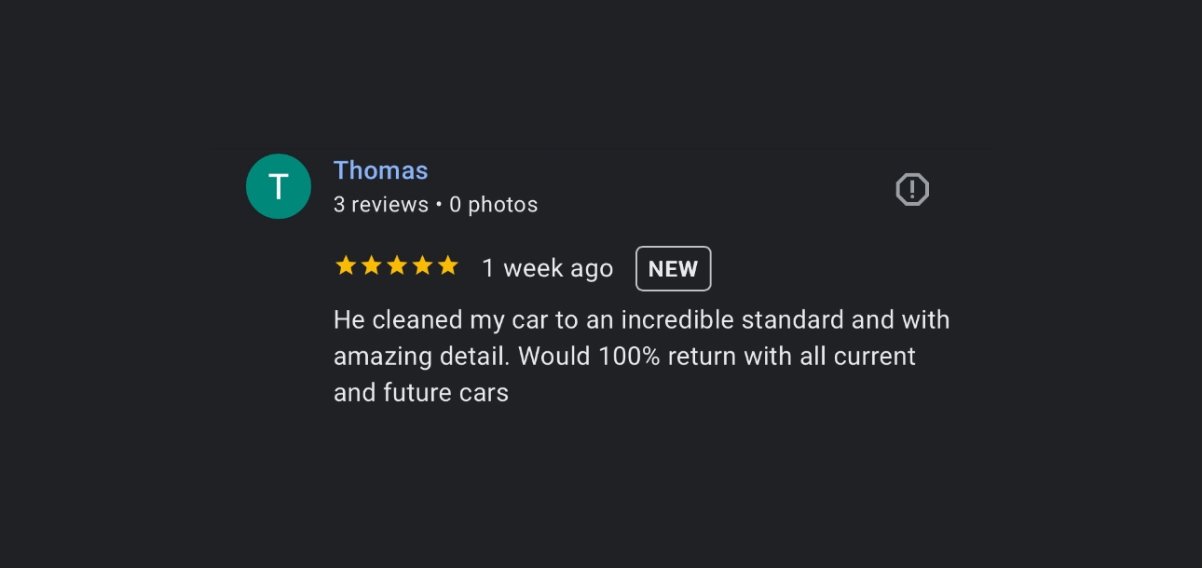
Task: Click the fifth rating star
Action: pos(448,266)
